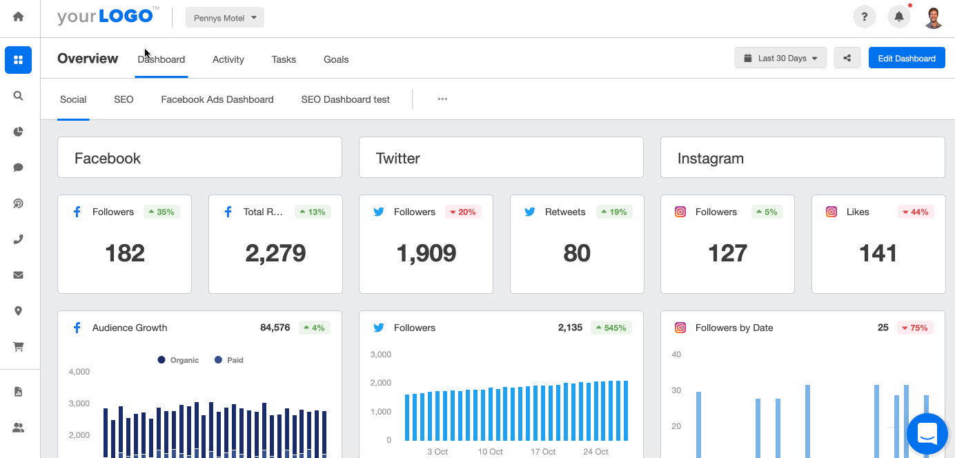Open the search icon in sidebar
This screenshot has width=955, height=458.
(x=19, y=96)
